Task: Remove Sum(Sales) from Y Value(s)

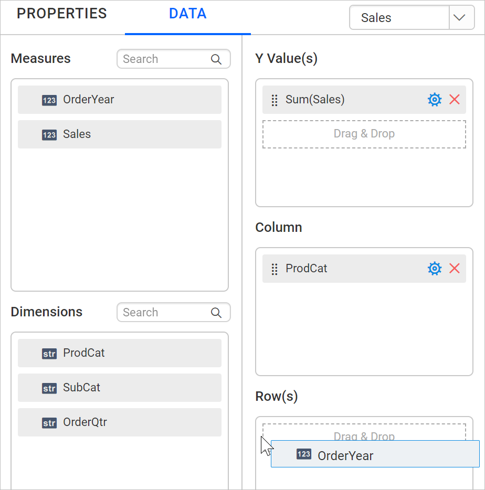Action: tap(454, 99)
